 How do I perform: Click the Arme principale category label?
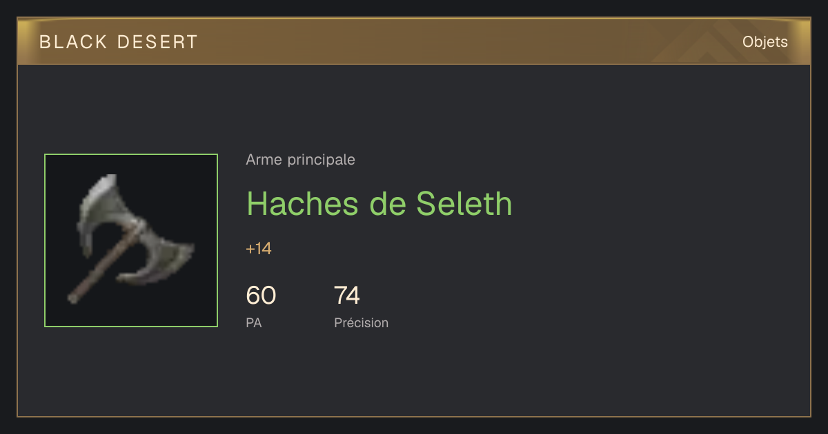pyautogui.click(x=300, y=160)
